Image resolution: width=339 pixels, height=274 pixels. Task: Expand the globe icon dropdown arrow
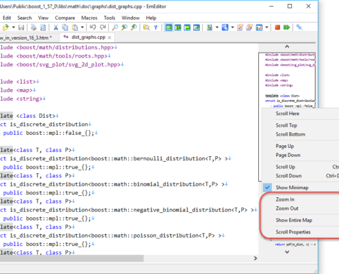pos(232,27)
